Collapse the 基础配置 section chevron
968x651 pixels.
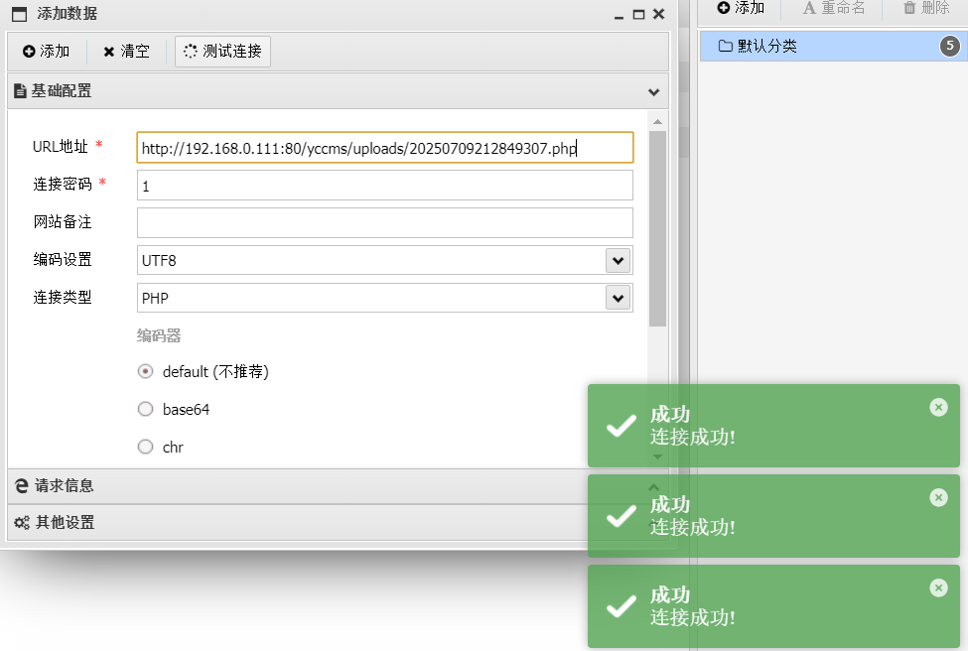[x=653, y=91]
